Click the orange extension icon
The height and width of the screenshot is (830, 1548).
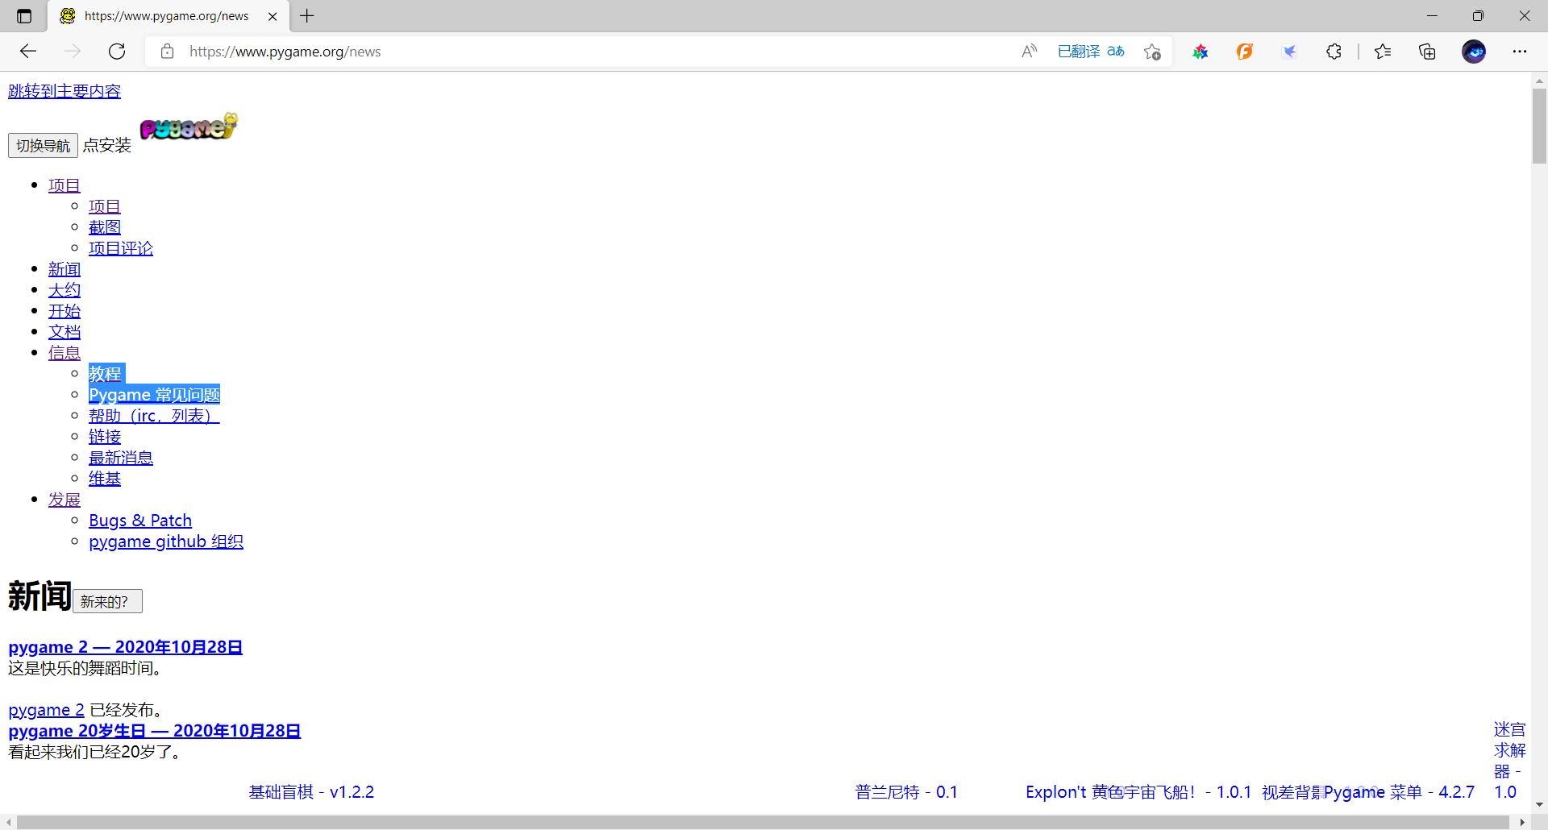[x=1245, y=52]
